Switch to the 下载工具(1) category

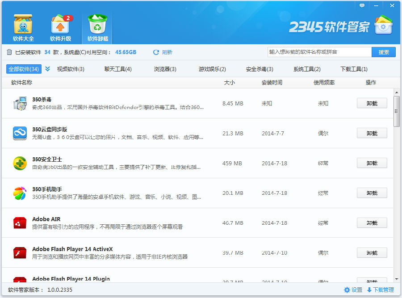[x=354, y=69]
